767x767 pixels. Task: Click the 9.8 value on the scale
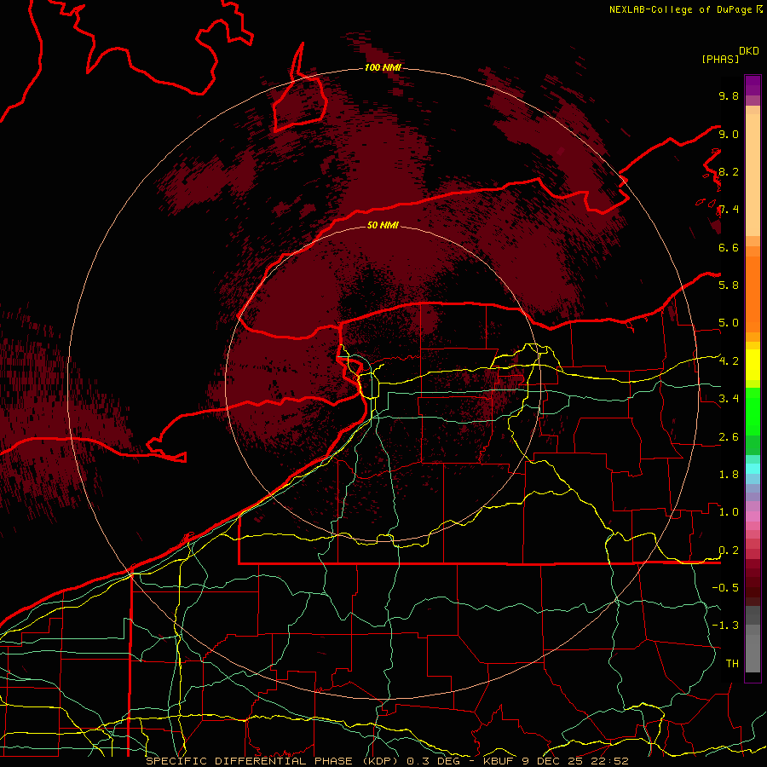point(729,95)
